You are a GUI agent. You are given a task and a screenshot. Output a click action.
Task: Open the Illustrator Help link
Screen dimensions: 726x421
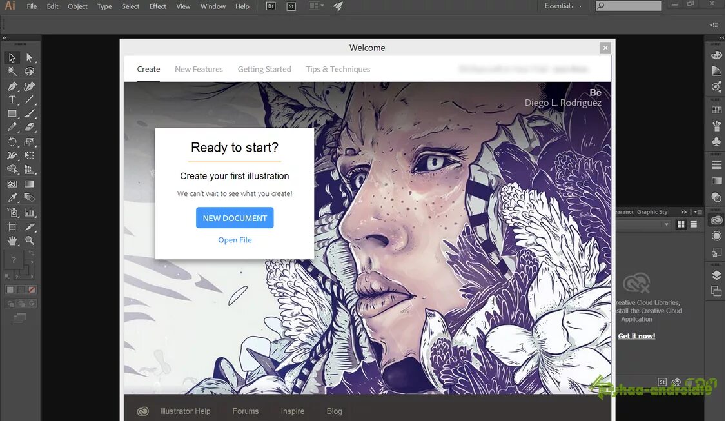coord(185,411)
